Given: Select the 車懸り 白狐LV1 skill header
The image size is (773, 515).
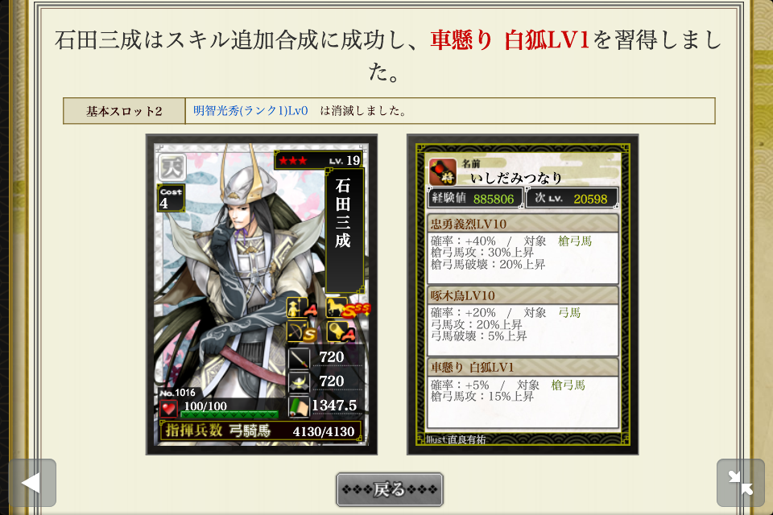Looking at the screenshot, I should [523, 367].
